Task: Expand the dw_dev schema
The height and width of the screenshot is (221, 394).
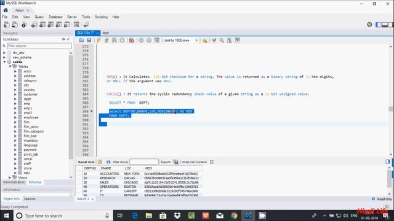Action: (4, 53)
